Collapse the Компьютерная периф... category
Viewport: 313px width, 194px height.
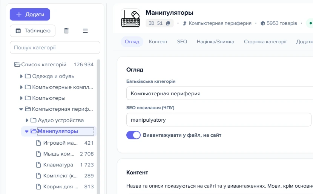pyautogui.click(x=21, y=109)
